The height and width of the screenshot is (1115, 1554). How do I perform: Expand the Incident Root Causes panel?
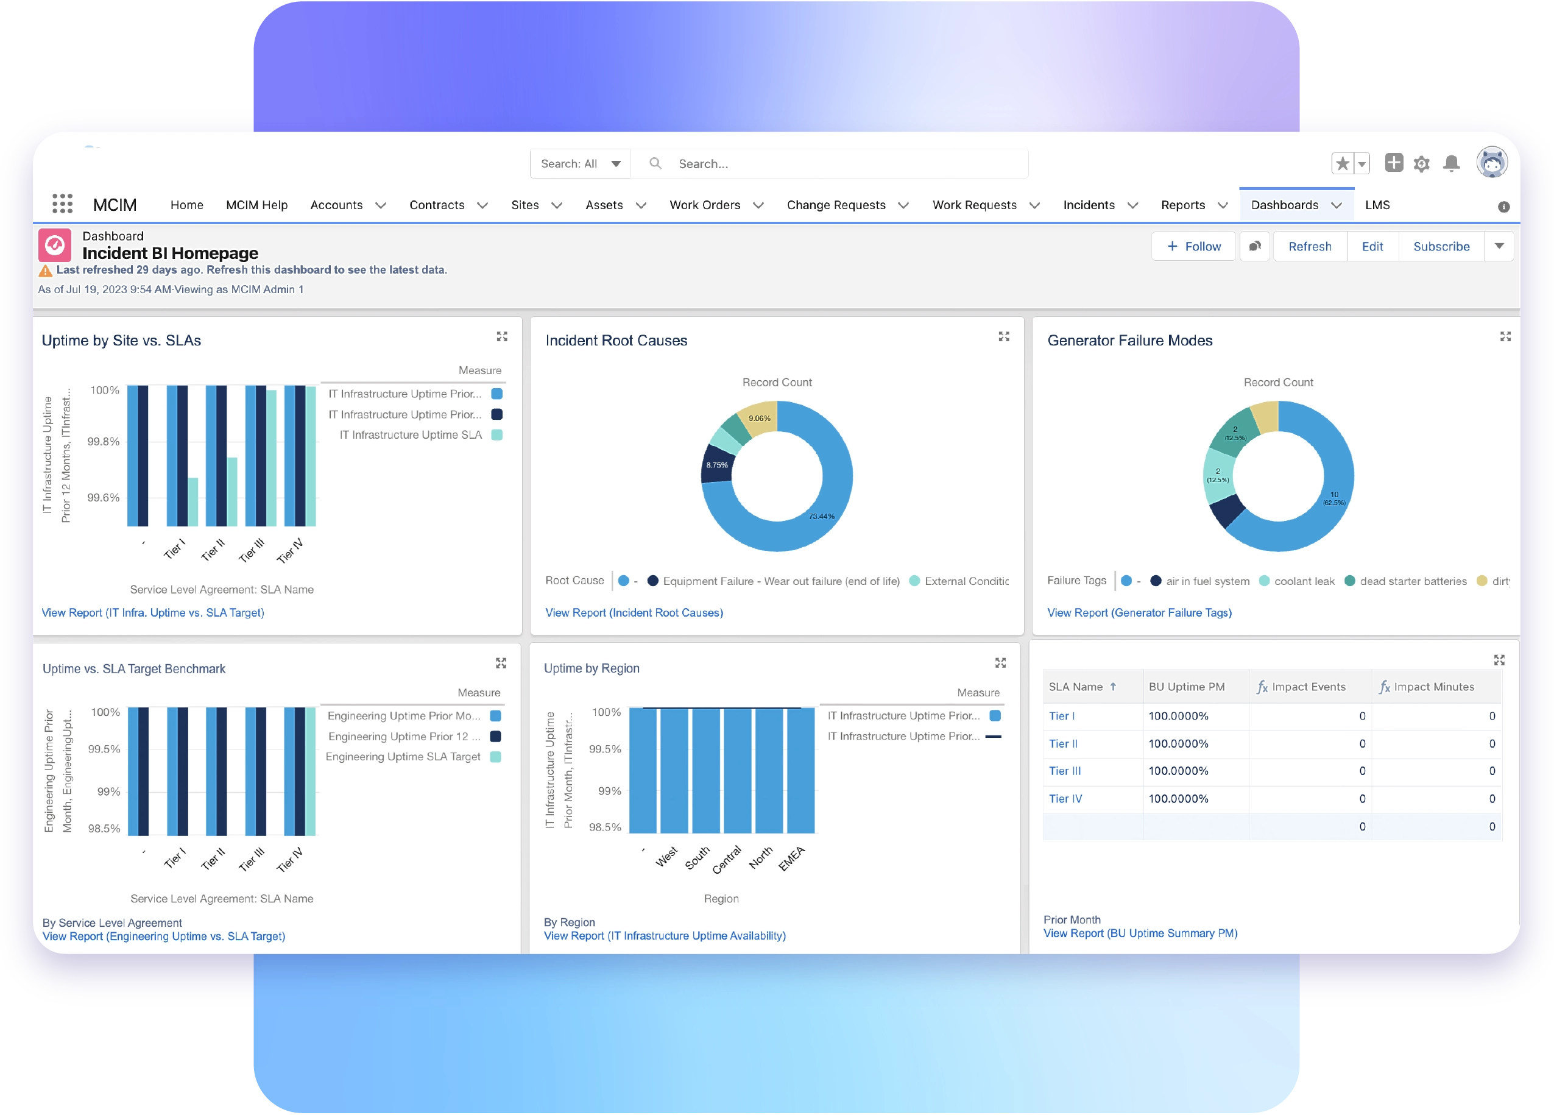1004,336
